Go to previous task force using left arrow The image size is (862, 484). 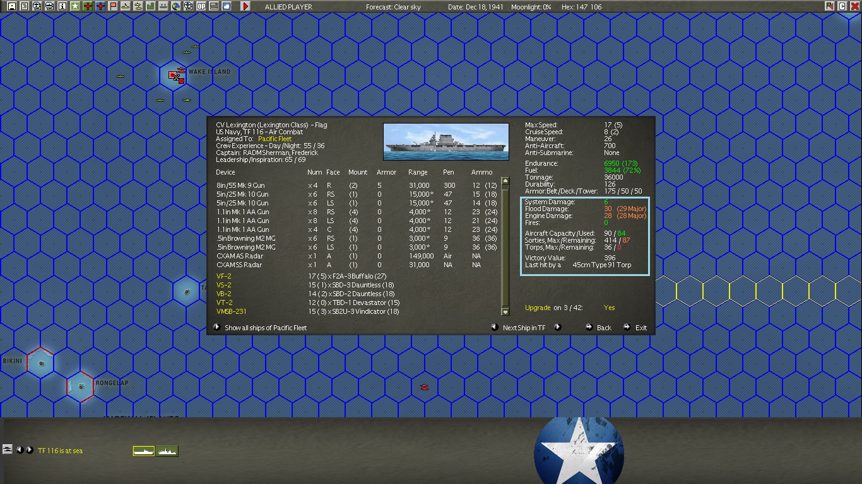tap(20, 450)
